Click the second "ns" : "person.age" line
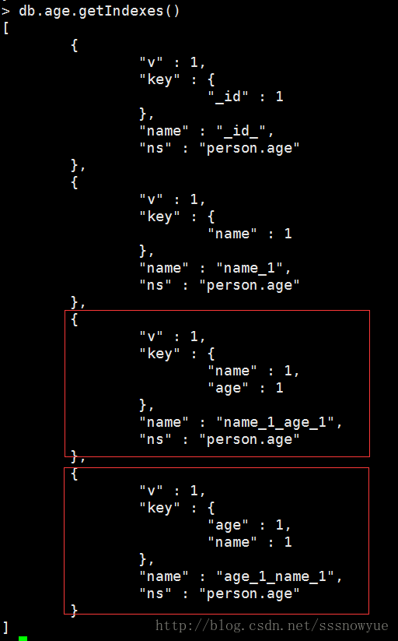 click(220, 285)
